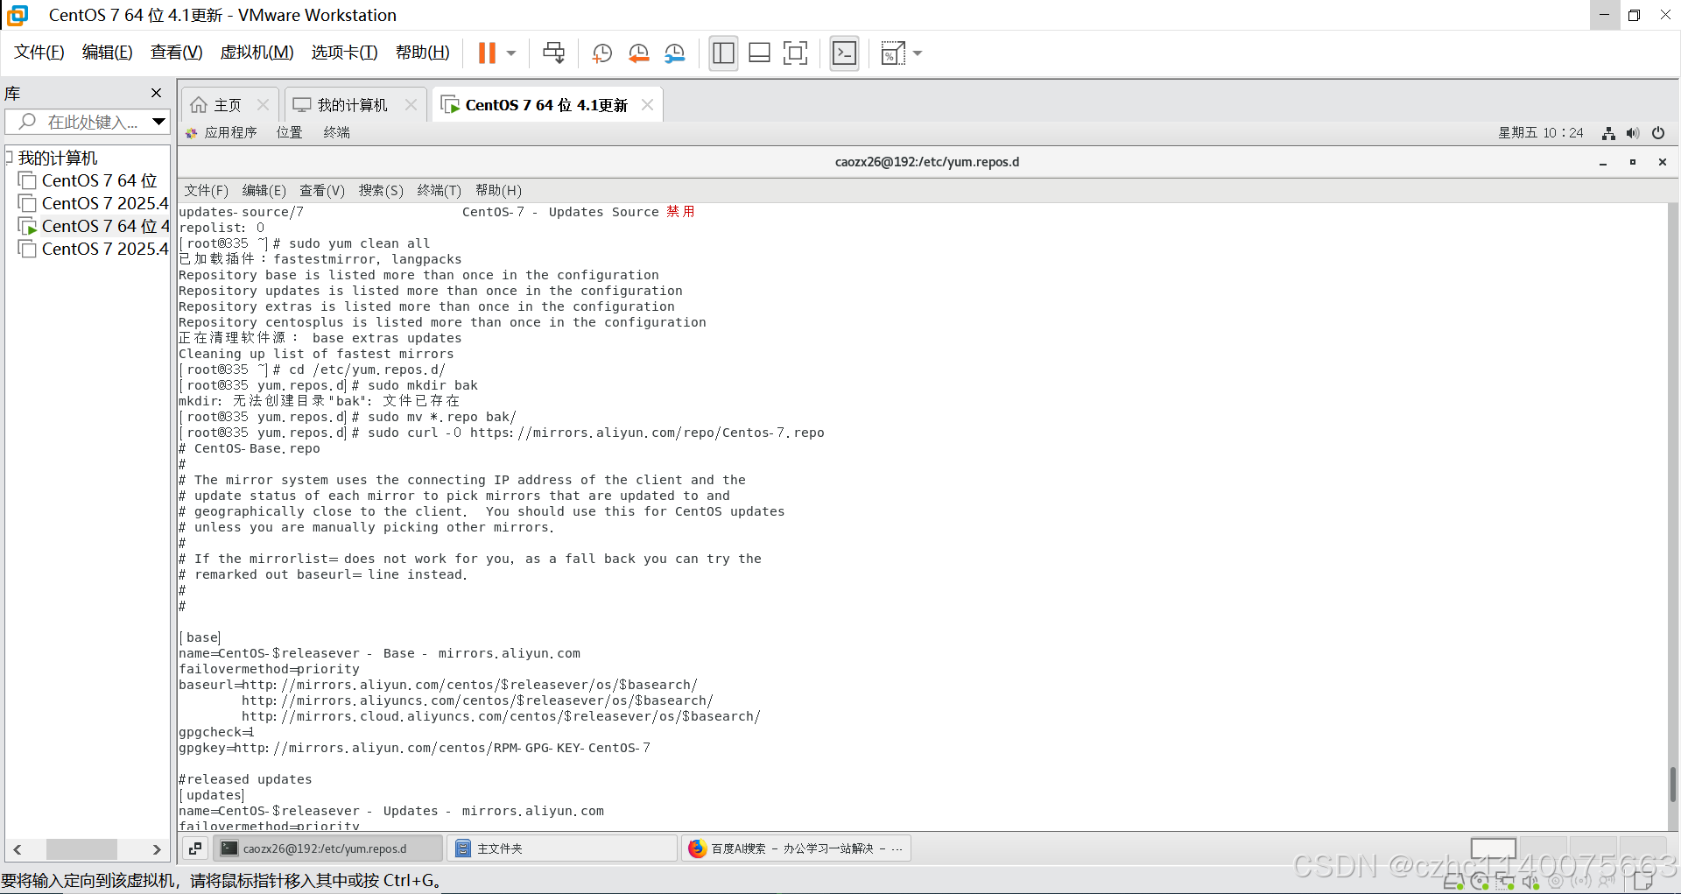Open the terminal 文件(F) menu

(x=206, y=190)
